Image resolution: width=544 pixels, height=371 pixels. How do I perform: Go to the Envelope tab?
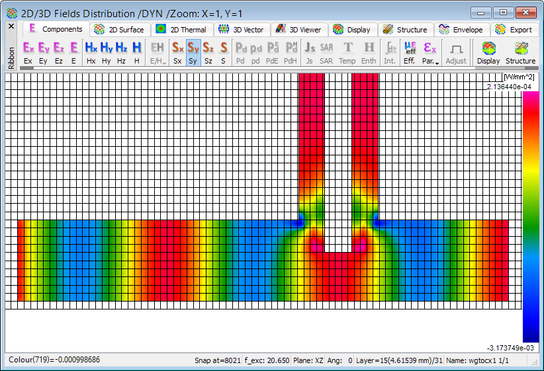point(465,30)
